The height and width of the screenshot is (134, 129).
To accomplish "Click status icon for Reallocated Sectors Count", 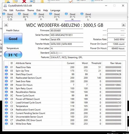I will pyautogui.click(x=6, y=78).
